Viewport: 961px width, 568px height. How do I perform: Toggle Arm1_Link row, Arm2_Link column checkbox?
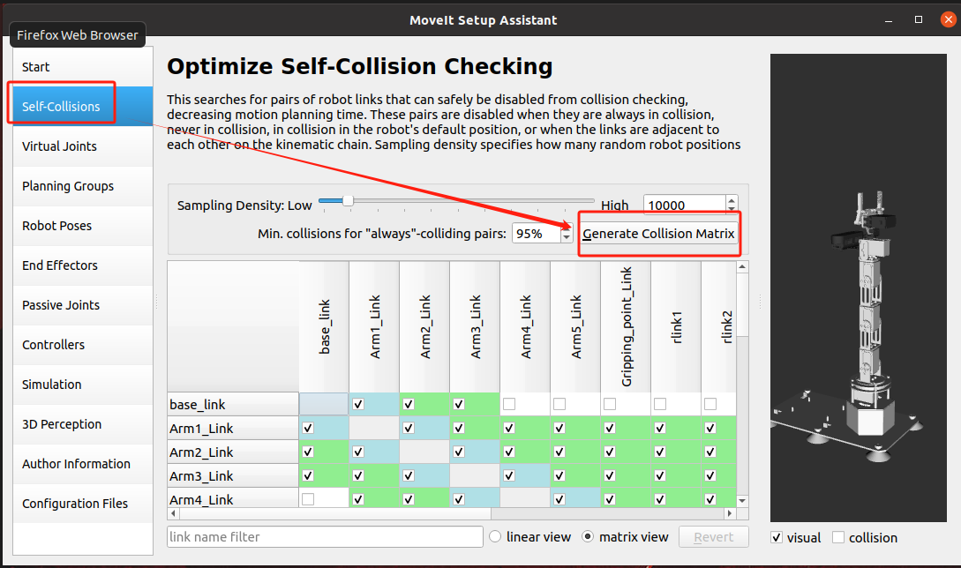click(409, 429)
